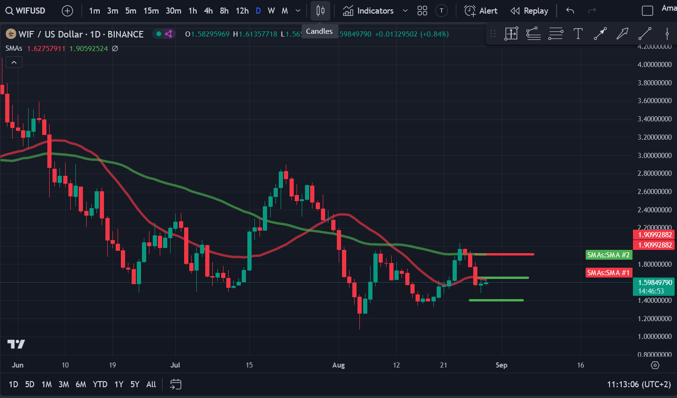Click the WIF coin logo icon
The width and height of the screenshot is (677, 398).
tap(11, 34)
